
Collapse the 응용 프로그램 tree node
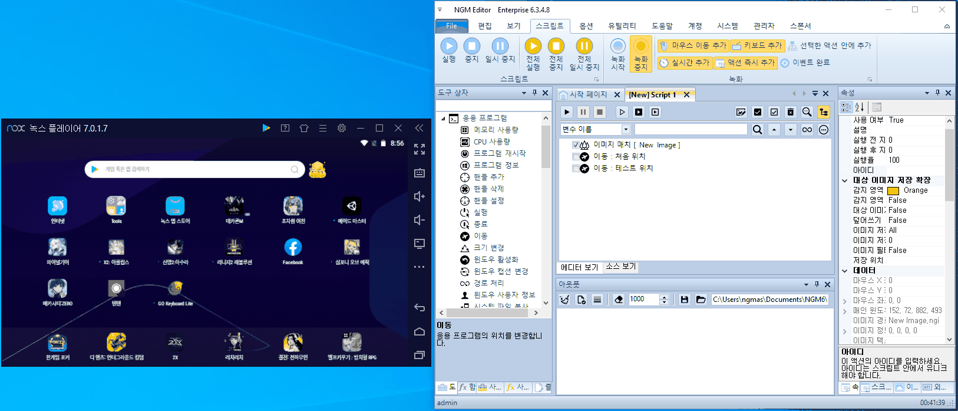[x=444, y=119]
